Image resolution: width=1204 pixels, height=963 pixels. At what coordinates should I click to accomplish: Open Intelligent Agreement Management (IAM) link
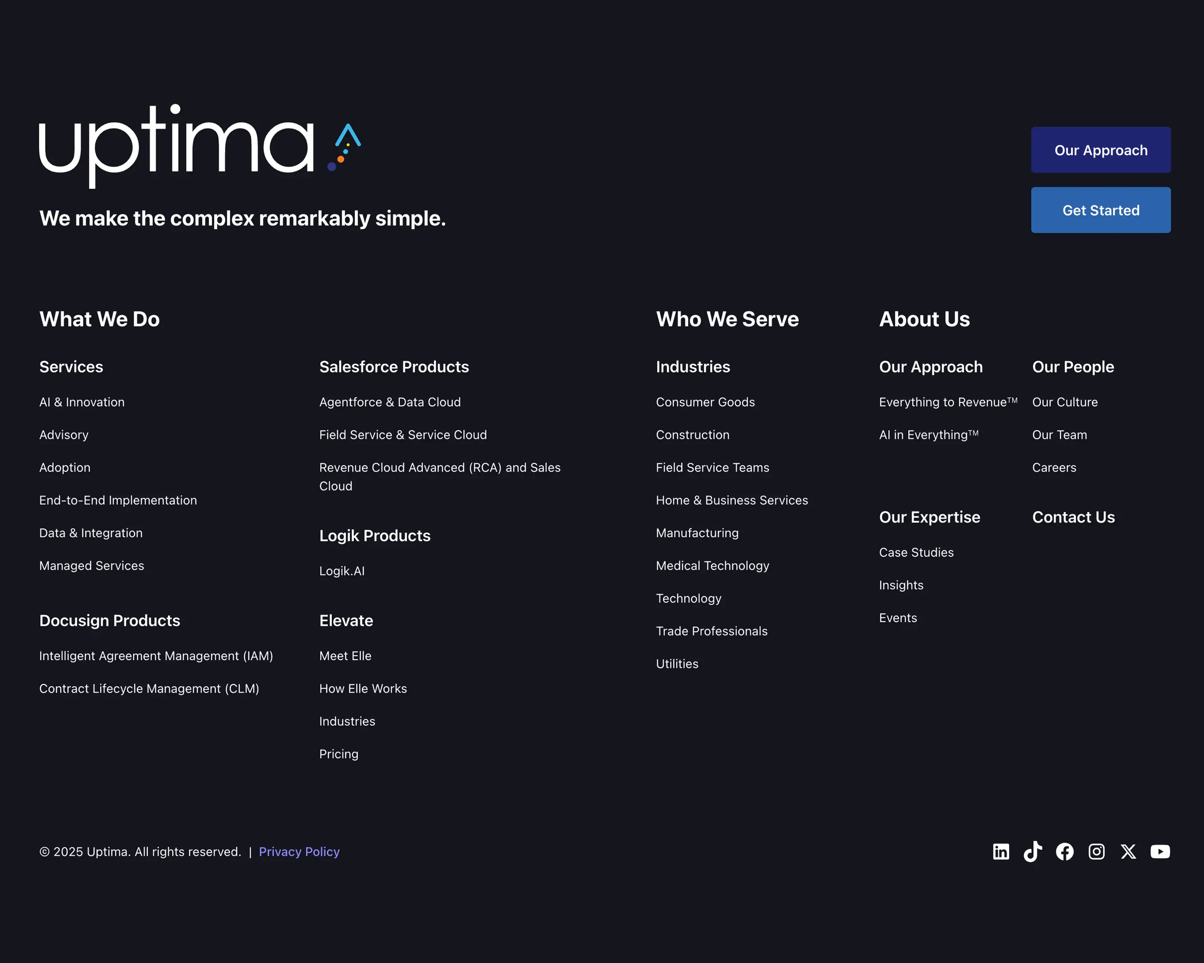coord(156,656)
